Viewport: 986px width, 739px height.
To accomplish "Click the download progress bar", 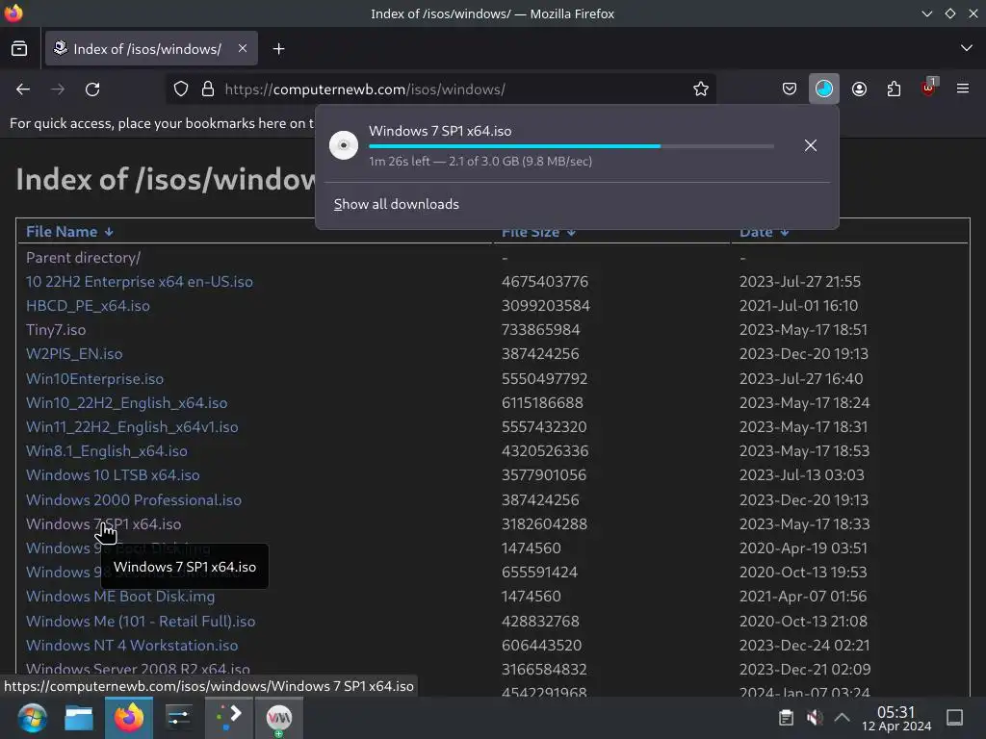I will click(571, 146).
